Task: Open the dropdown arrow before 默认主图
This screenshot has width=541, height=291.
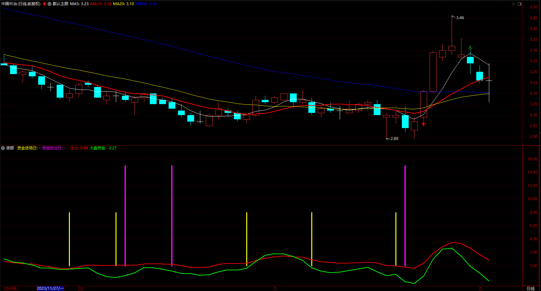Action: pos(50,4)
